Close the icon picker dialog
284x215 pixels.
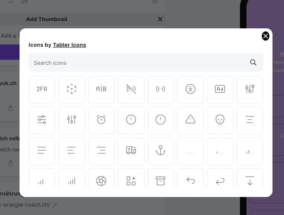[x=265, y=36]
